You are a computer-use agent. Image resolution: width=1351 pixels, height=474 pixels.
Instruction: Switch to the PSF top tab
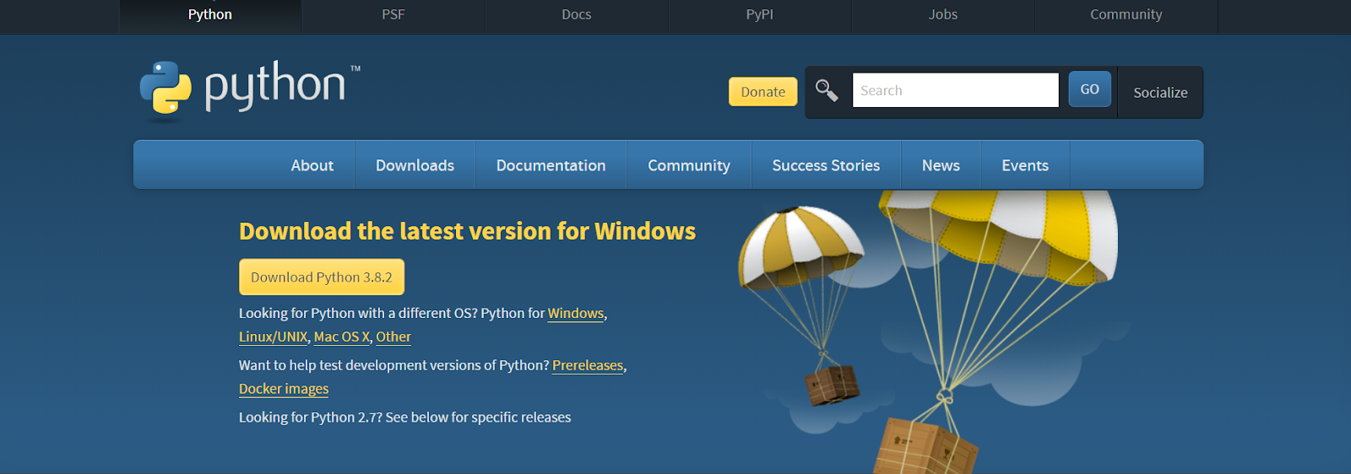pos(393,14)
